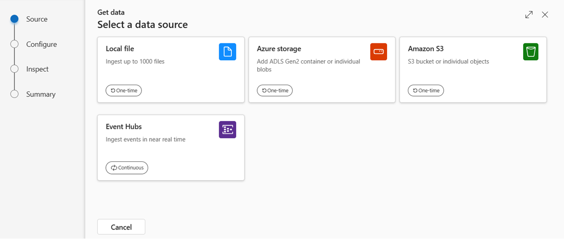Image resolution: width=564 pixels, height=239 pixels.
Task: Go to the Configure step label
Action: click(x=41, y=44)
